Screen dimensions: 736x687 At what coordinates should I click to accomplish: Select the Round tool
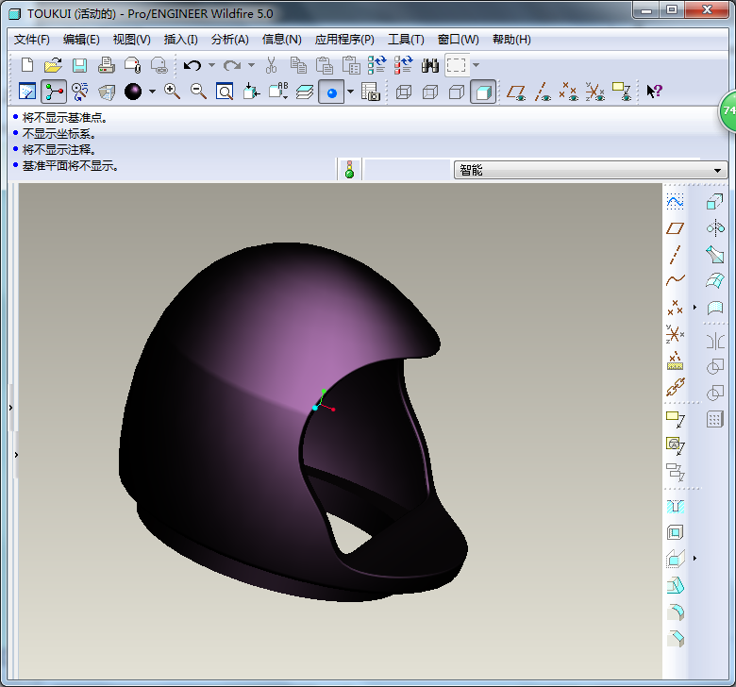pos(675,612)
